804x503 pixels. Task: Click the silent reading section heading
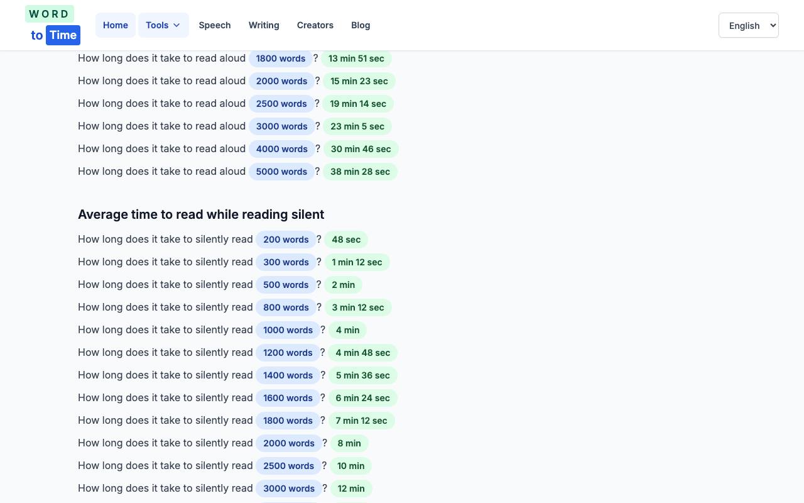click(x=201, y=214)
